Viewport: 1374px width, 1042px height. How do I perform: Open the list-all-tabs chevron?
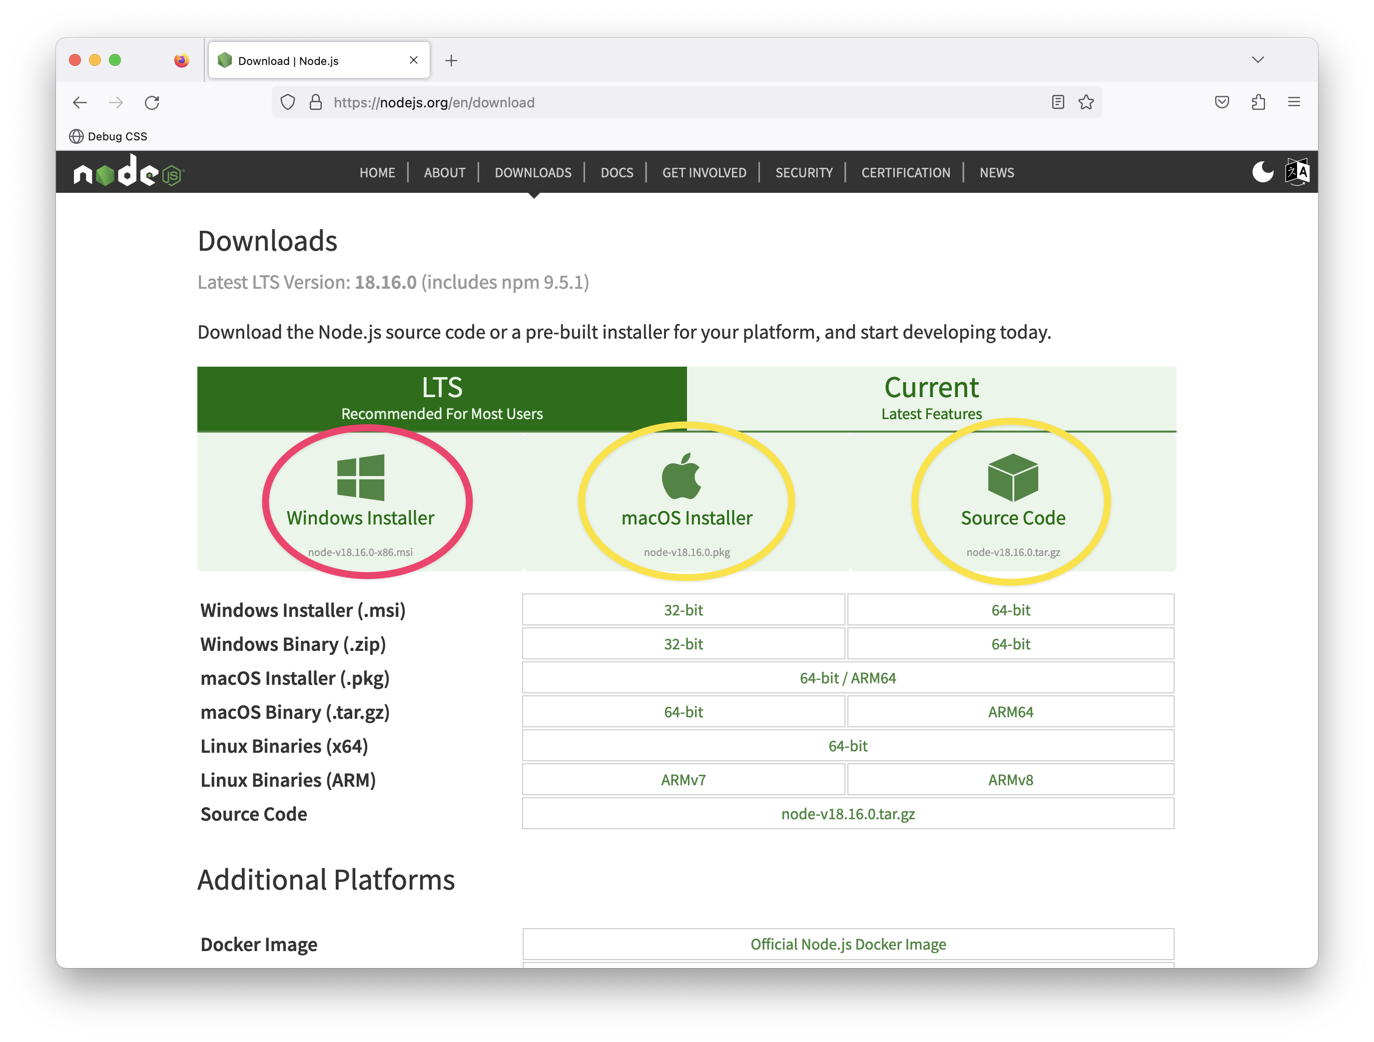point(1259,59)
